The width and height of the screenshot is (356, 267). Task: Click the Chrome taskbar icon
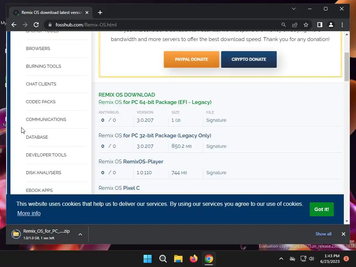[x=209, y=259]
